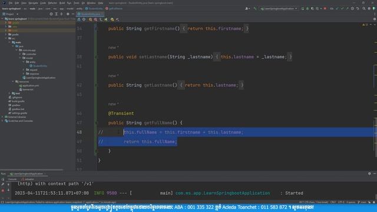Click the StudentEntity breadcrumb in navigation bar

pos(94,8)
